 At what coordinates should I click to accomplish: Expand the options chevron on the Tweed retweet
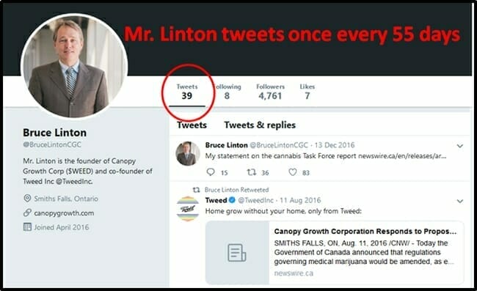(x=460, y=201)
